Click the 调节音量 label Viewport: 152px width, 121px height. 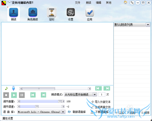click(9, 101)
